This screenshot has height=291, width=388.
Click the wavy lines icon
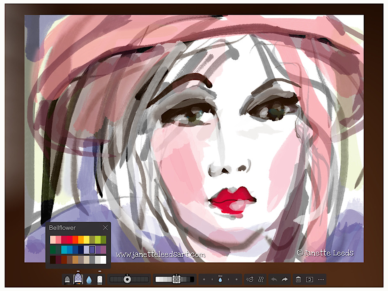[x=261, y=280]
